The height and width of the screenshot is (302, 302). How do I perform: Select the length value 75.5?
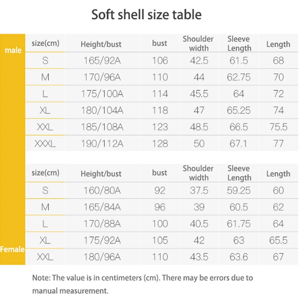pos(278,127)
